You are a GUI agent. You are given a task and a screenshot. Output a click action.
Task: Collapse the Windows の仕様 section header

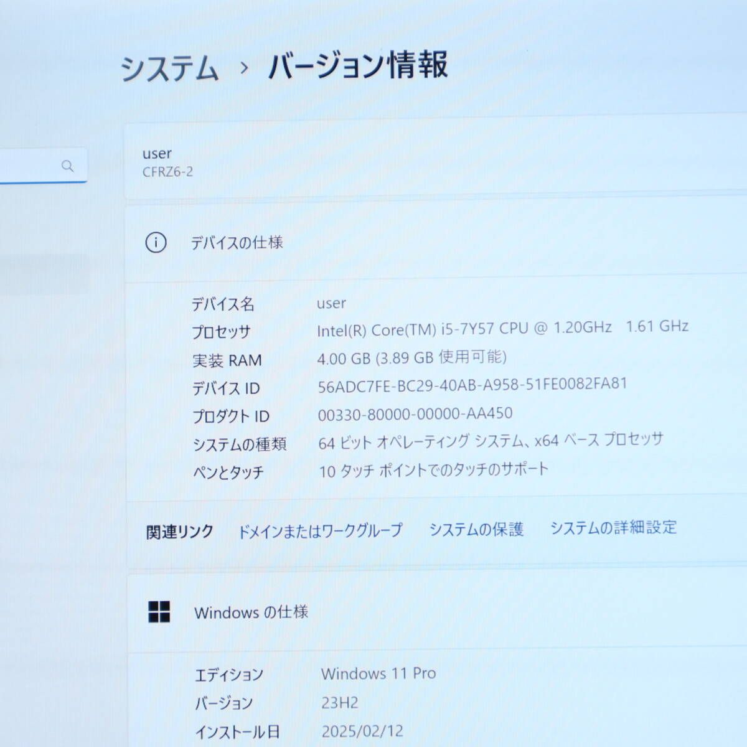coord(437,612)
